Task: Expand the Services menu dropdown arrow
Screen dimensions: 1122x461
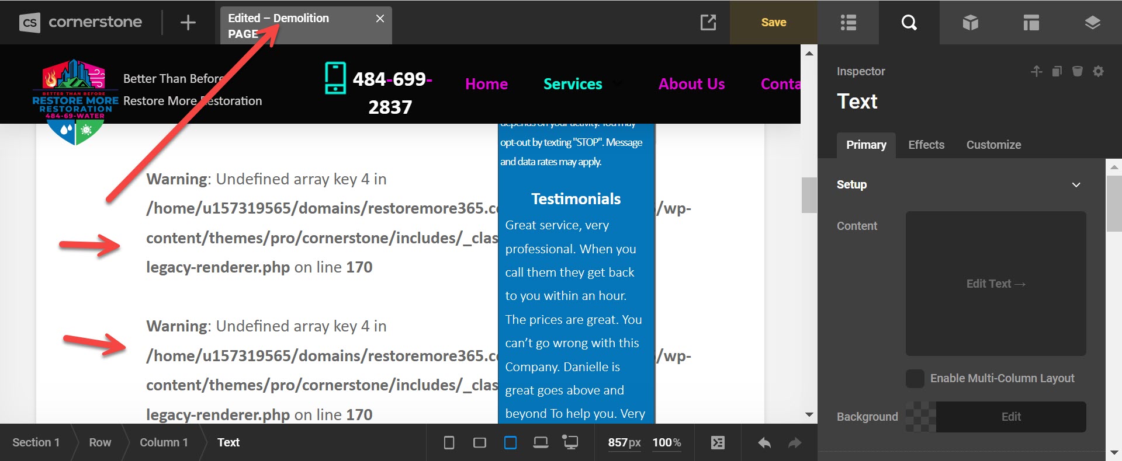Action: [618, 84]
